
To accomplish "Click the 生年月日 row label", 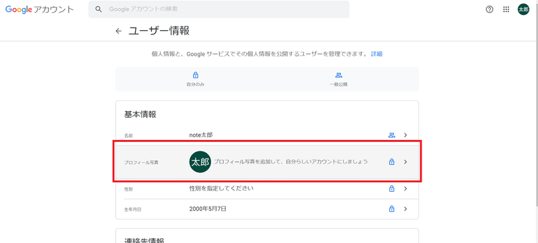I will tap(132, 209).
